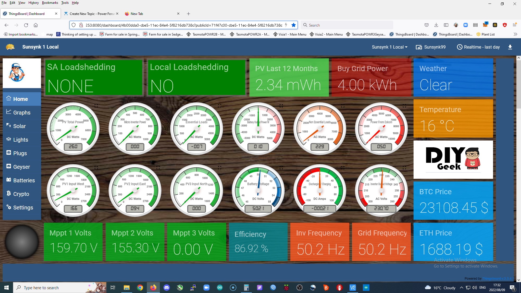This screenshot has height=293, width=521.
Task: Show more bookmarks overflow chevron
Action: (515, 34)
